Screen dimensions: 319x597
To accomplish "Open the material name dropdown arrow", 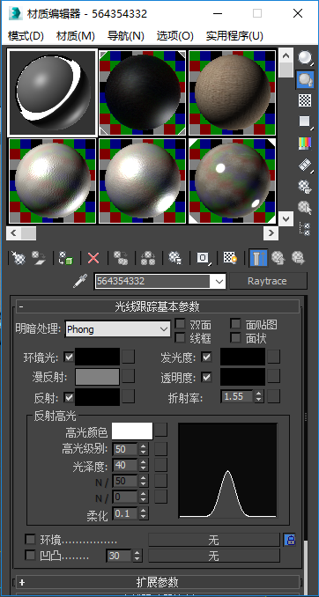I will [219, 282].
